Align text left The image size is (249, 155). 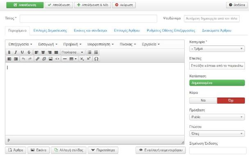point(36,52)
